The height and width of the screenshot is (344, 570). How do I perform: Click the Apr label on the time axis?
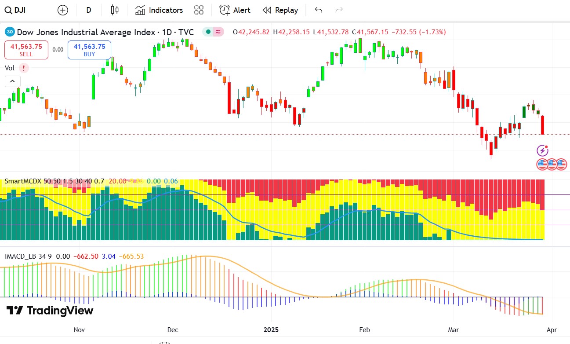[552, 329]
